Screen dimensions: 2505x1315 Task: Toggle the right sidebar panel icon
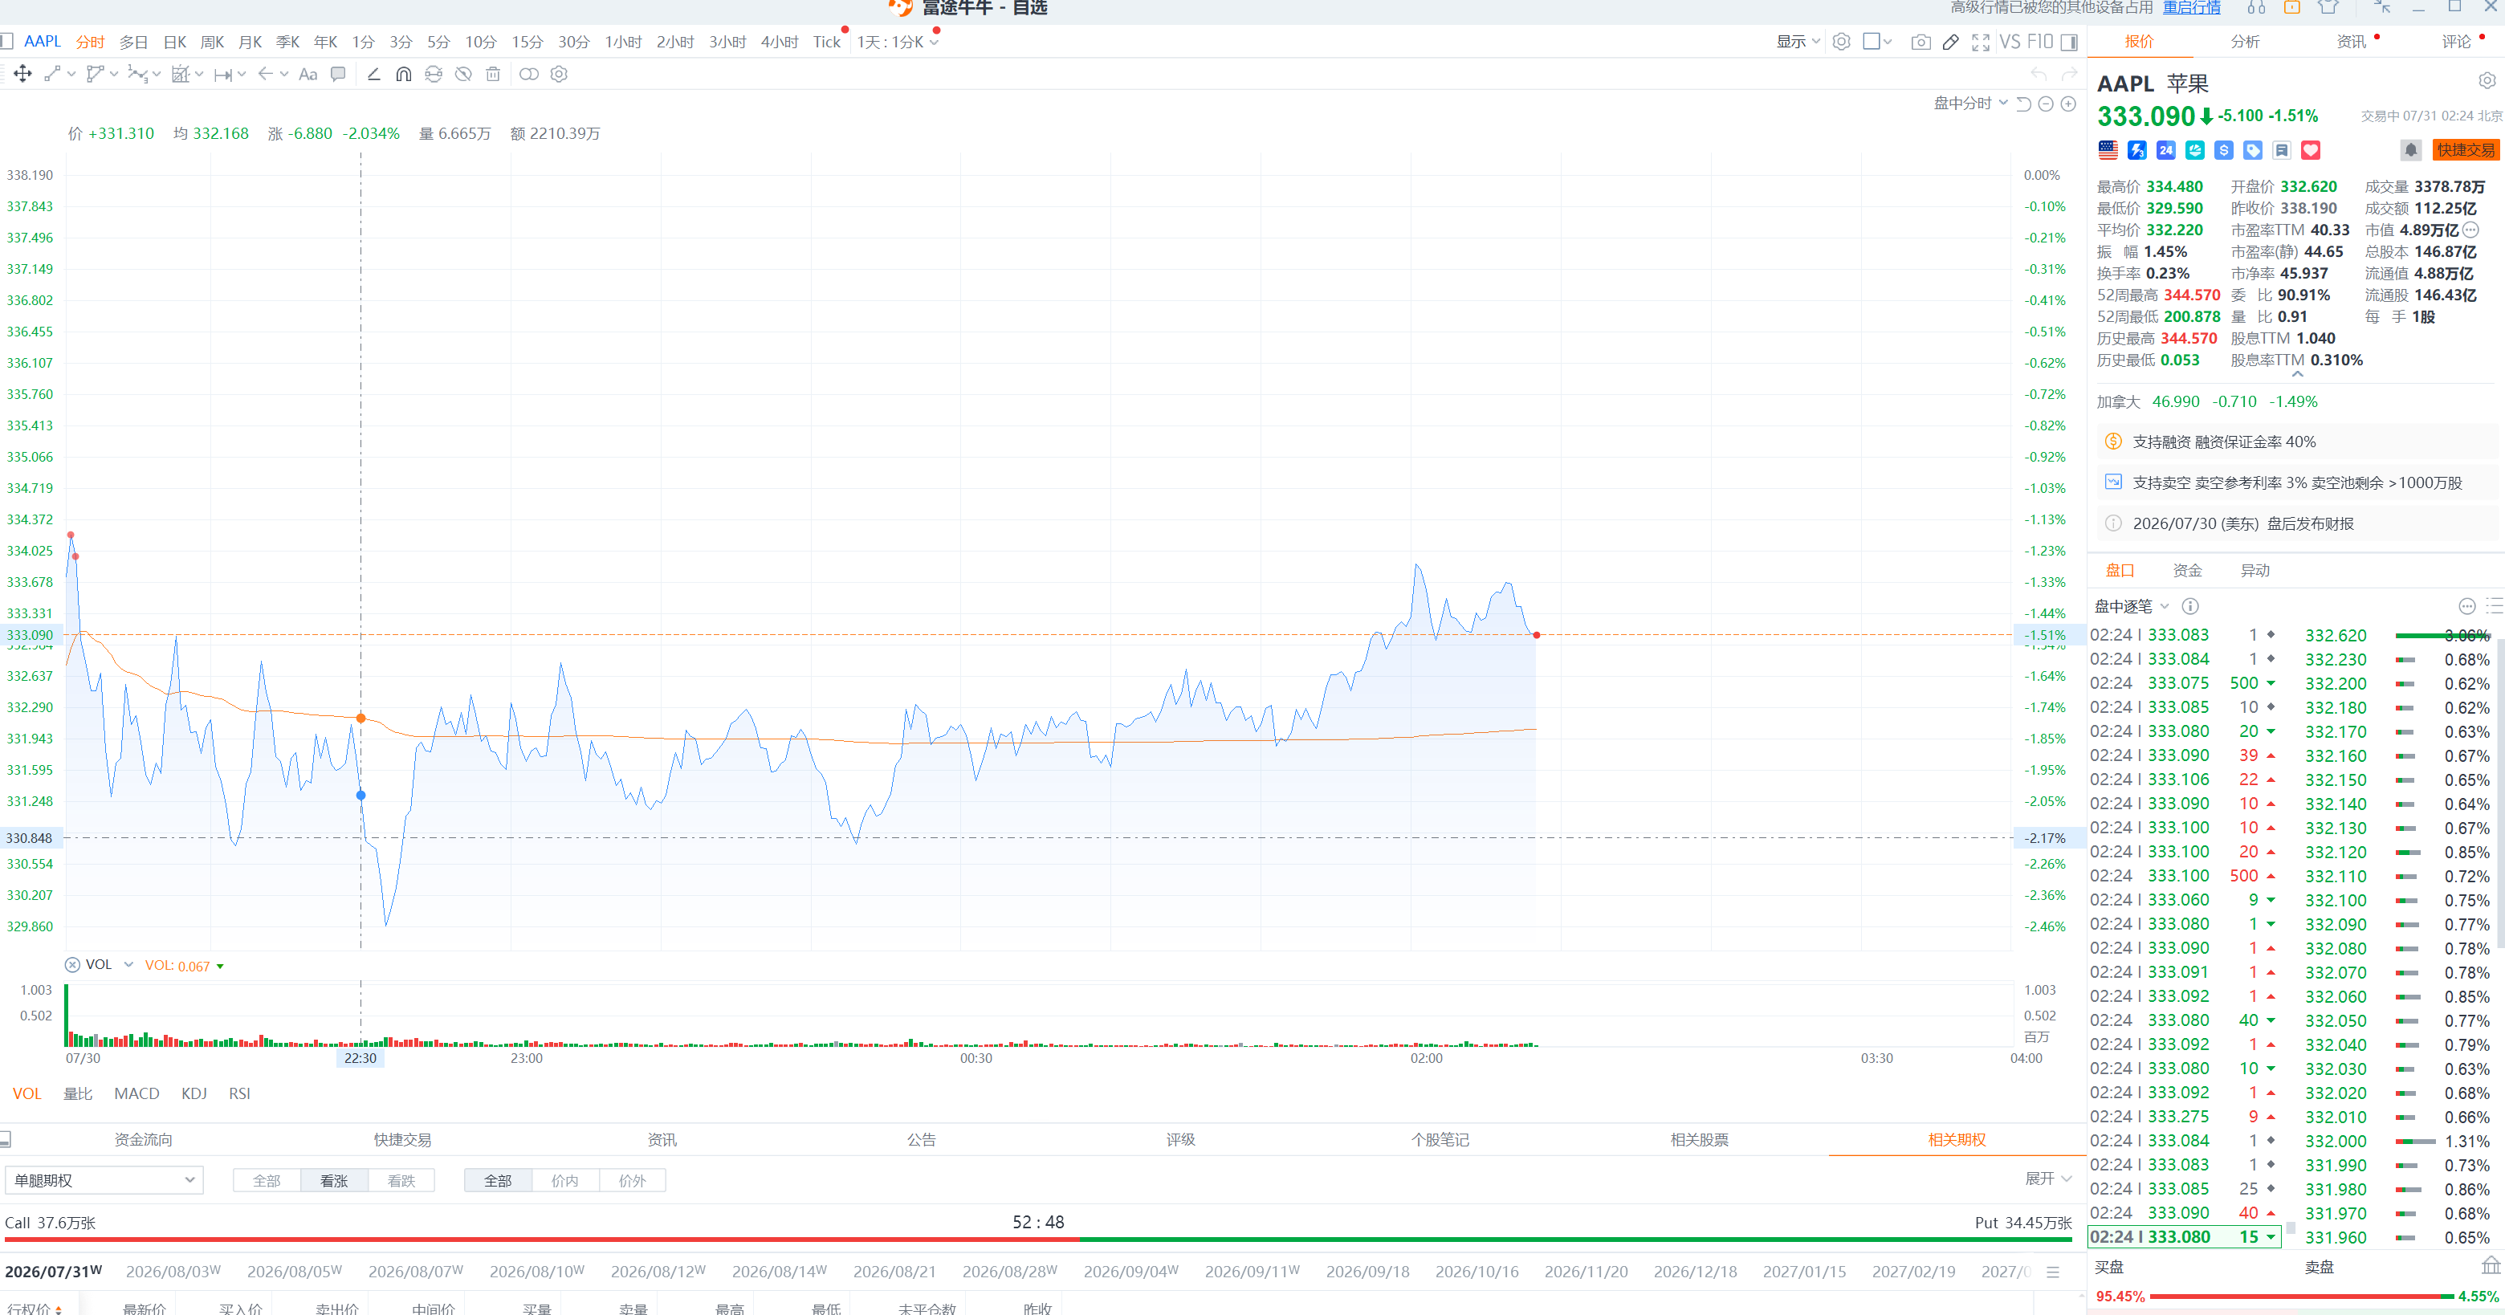pos(2069,42)
